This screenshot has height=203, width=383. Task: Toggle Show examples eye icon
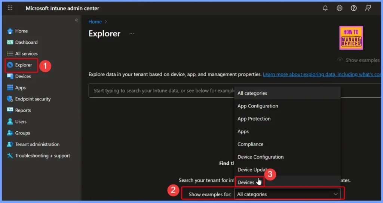point(340,60)
